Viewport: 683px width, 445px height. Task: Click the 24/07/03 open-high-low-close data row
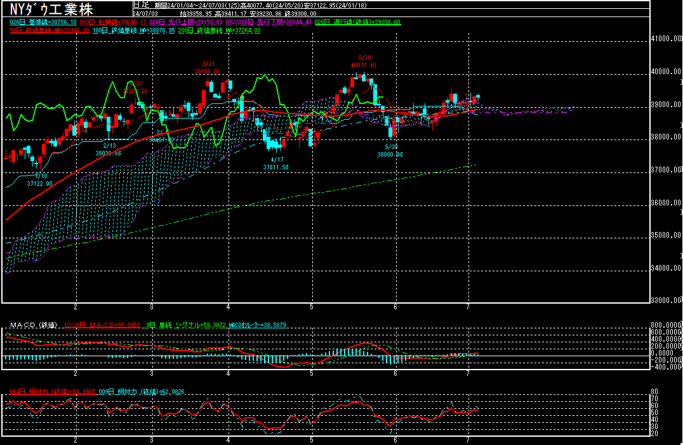(224, 13)
